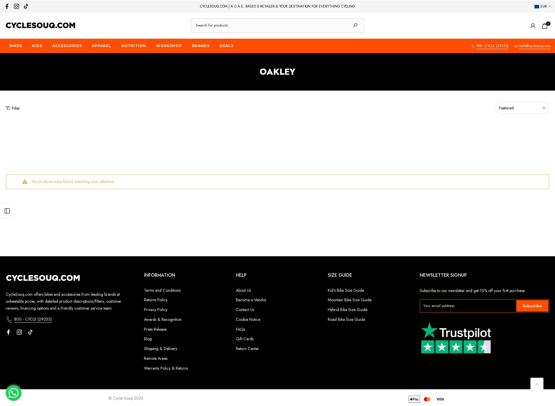Image resolution: width=555 pixels, height=406 pixels.
Task: Open Awards & Recognition
Action: pos(163,319)
